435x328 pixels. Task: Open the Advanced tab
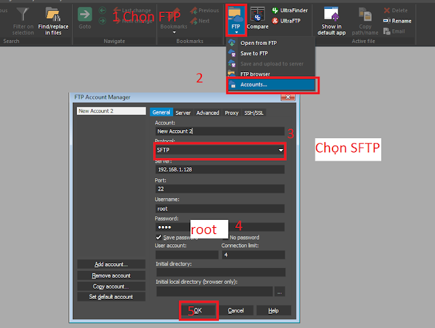coord(207,113)
